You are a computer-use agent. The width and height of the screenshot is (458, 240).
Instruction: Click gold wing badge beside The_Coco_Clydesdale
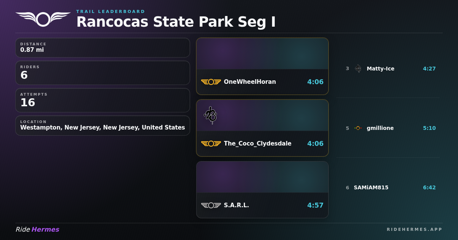click(x=211, y=144)
